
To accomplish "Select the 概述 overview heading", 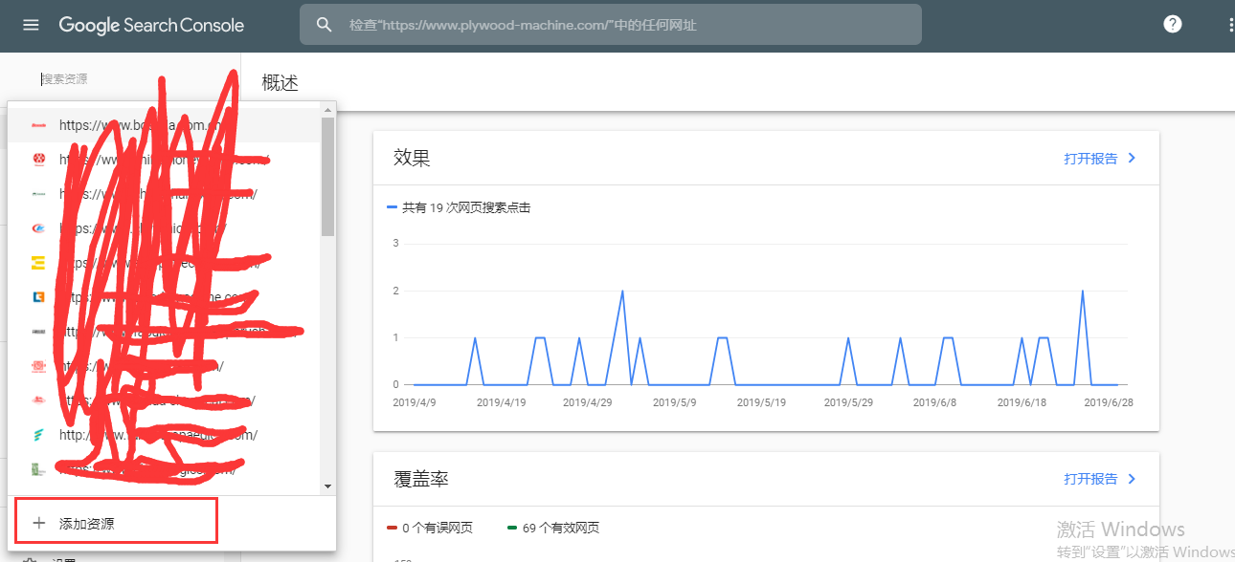I will pyautogui.click(x=279, y=82).
